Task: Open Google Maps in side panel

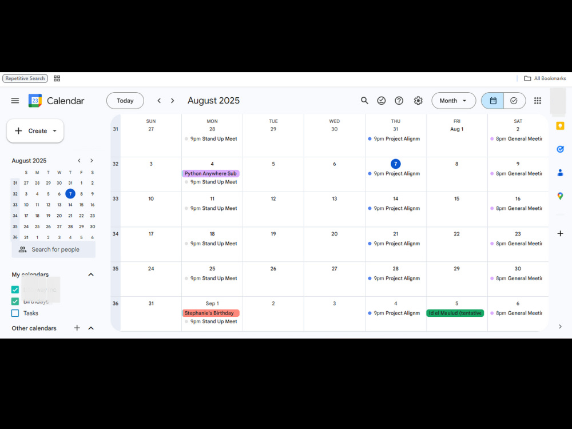Action: coord(561,196)
